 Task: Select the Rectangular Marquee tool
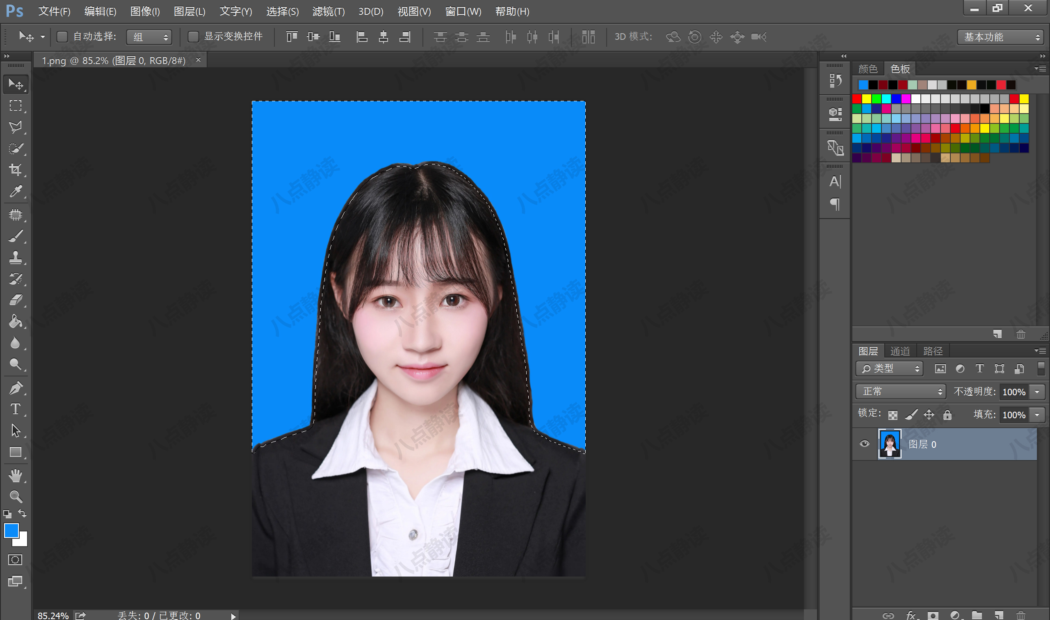click(16, 106)
